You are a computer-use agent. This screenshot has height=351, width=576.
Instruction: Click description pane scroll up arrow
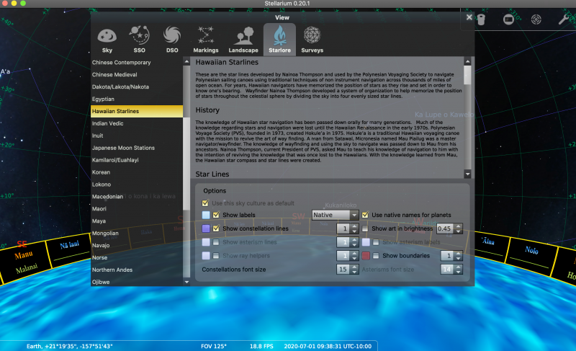tap(467, 61)
